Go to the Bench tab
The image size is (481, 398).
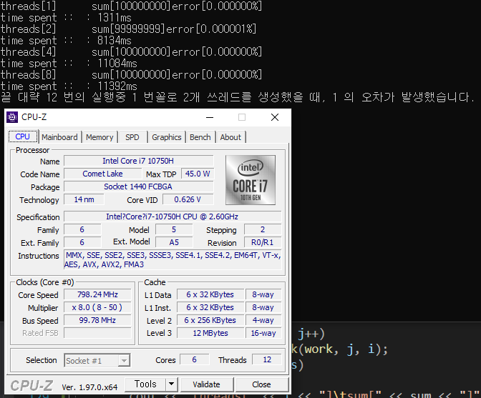coord(200,137)
